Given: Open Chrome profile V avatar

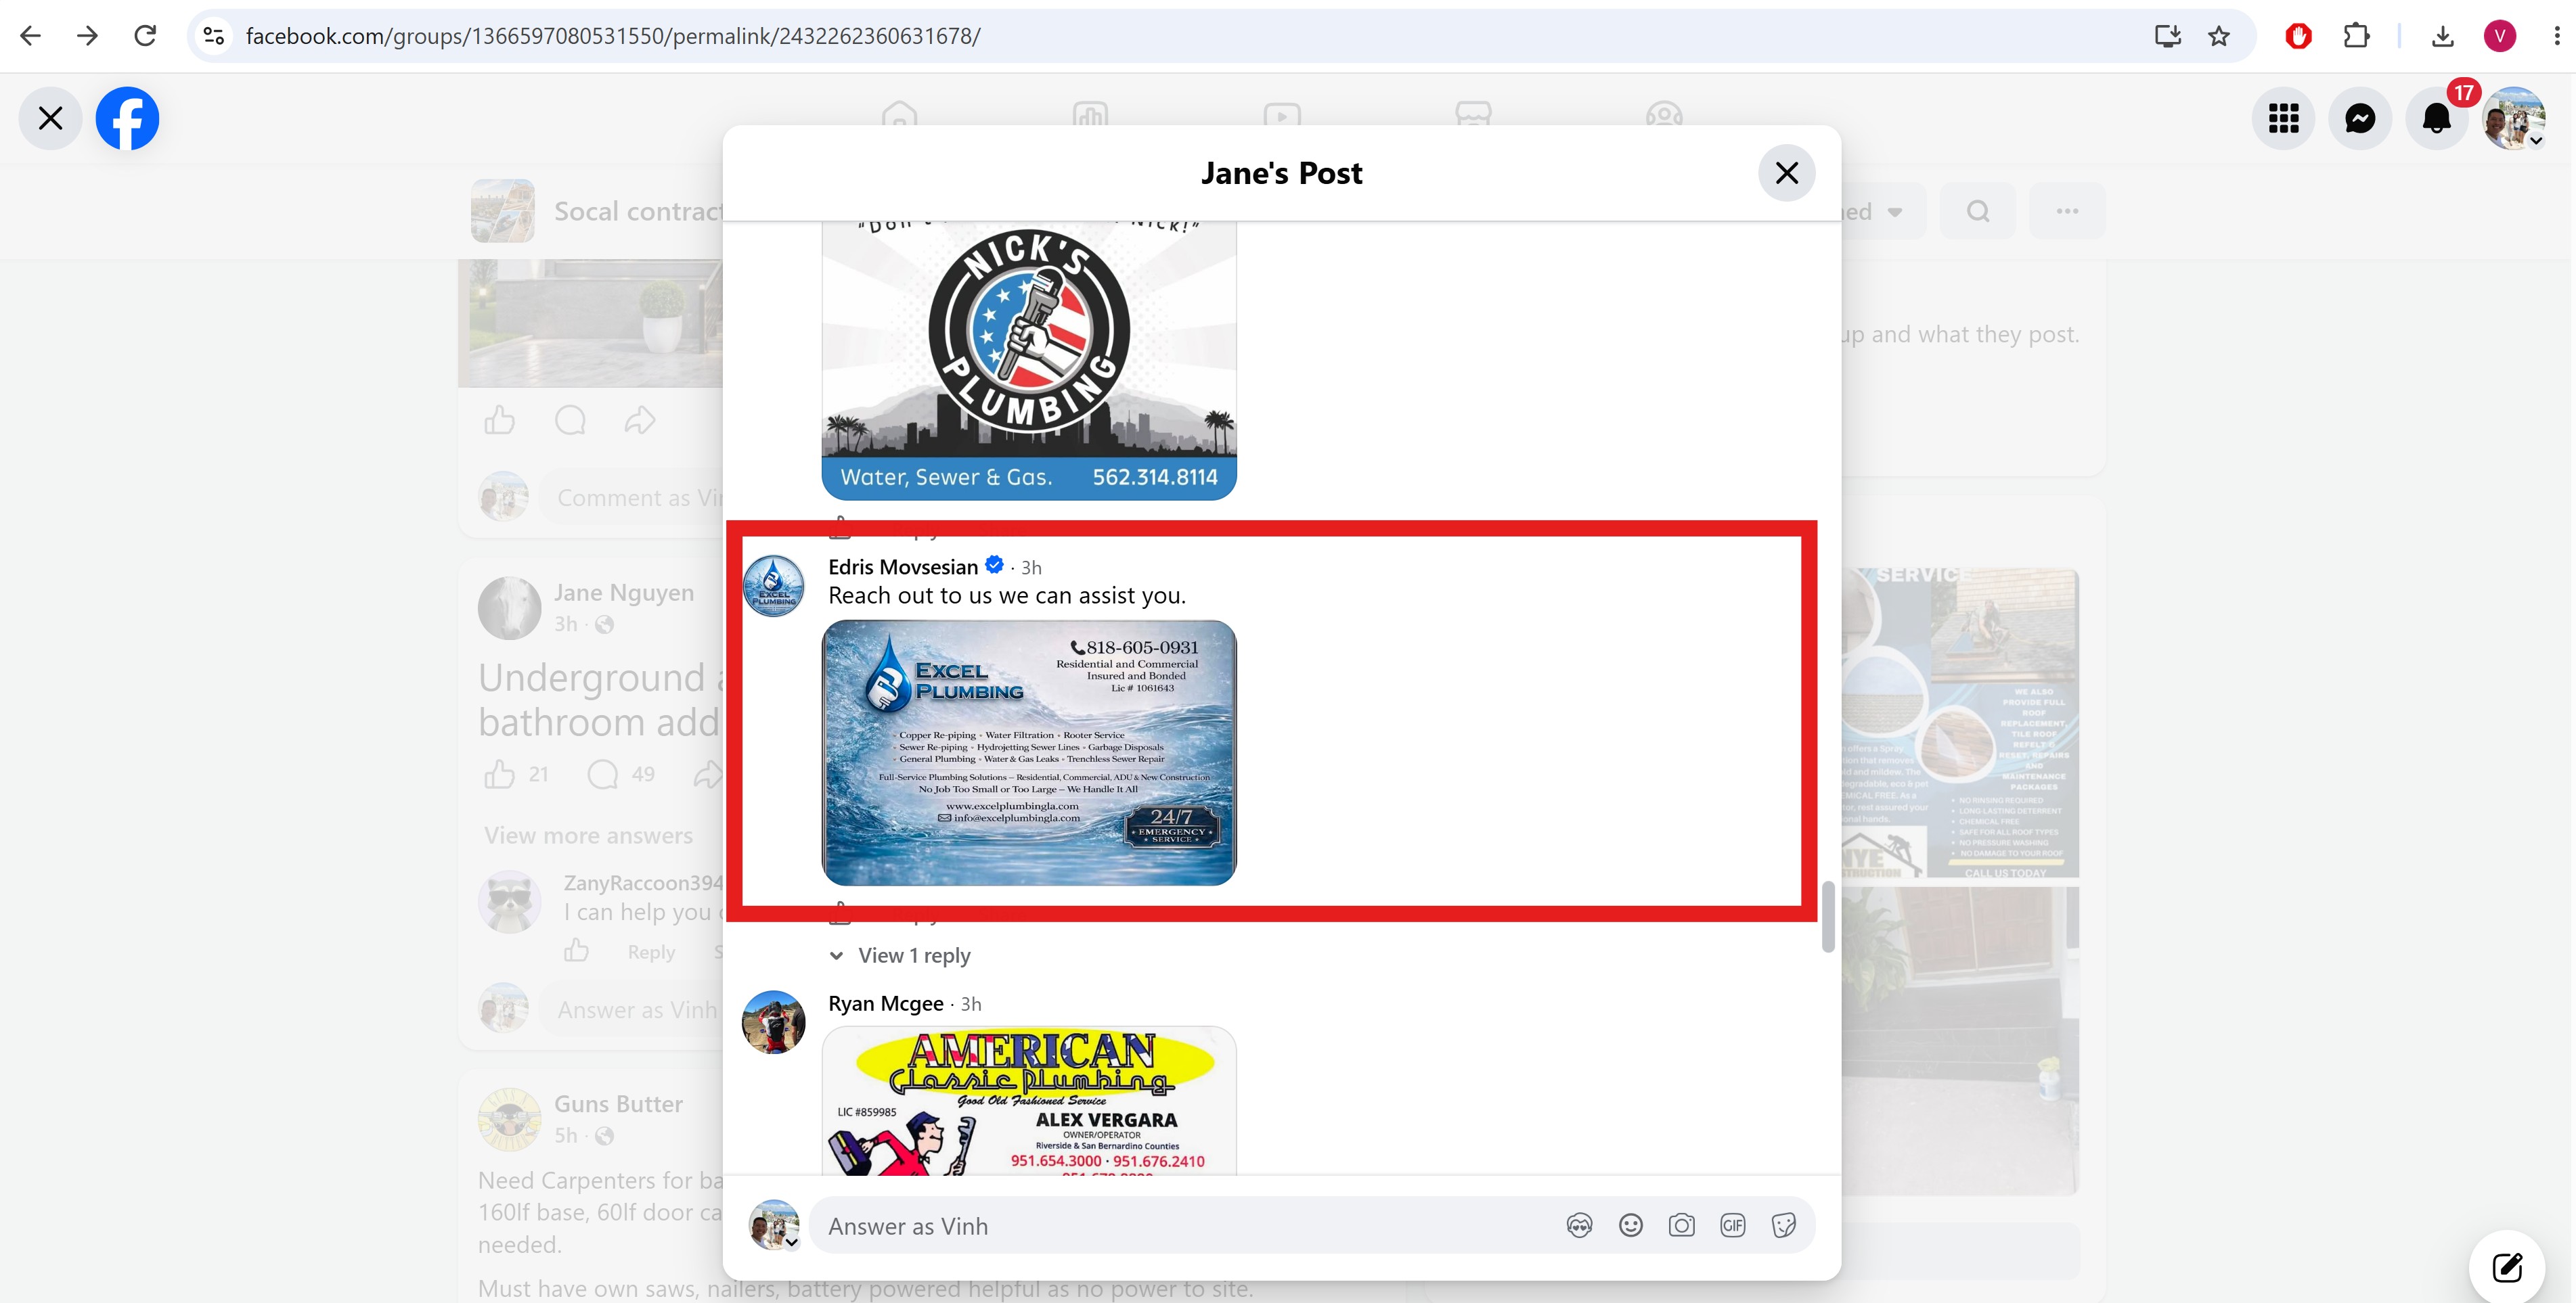Looking at the screenshot, I should [2500, 36].
